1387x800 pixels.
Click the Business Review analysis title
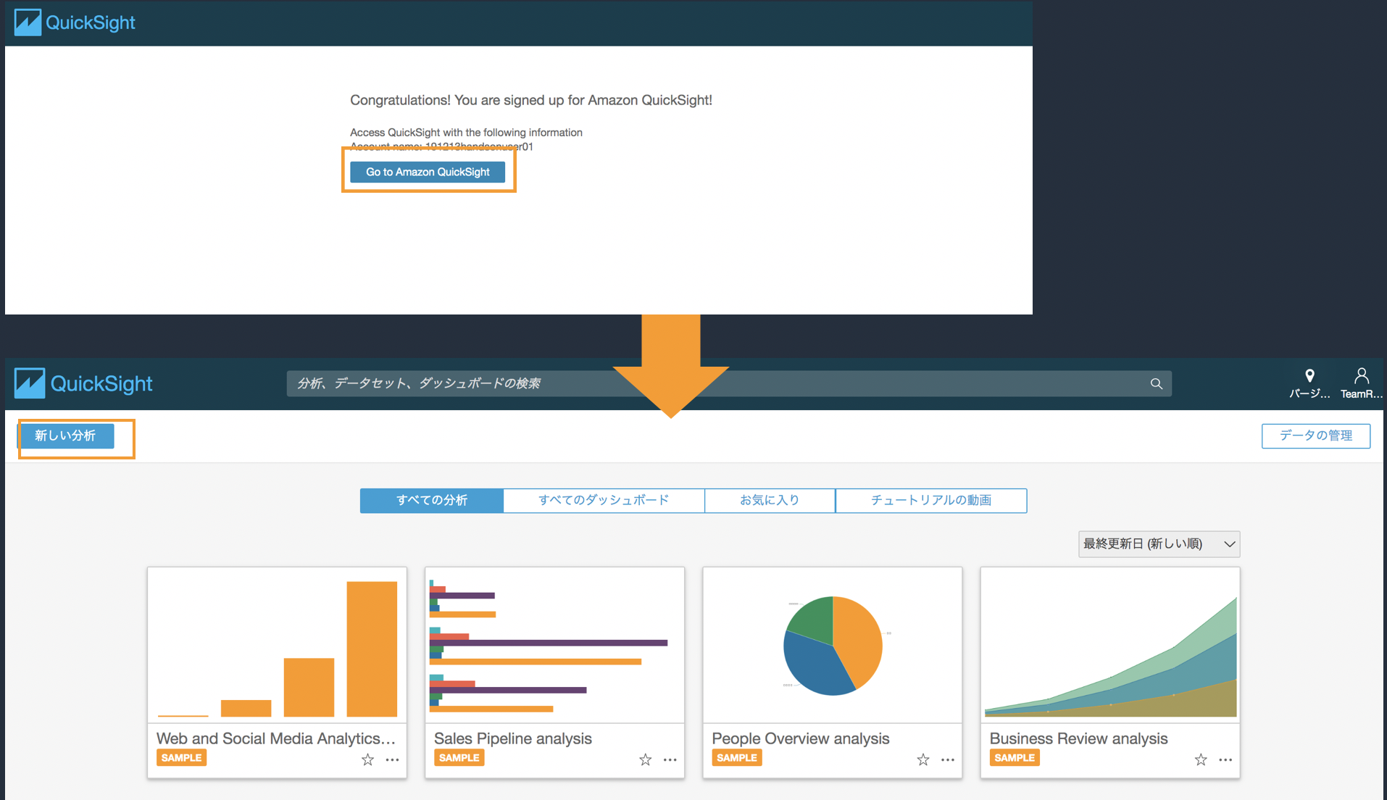pos(1078,738)
